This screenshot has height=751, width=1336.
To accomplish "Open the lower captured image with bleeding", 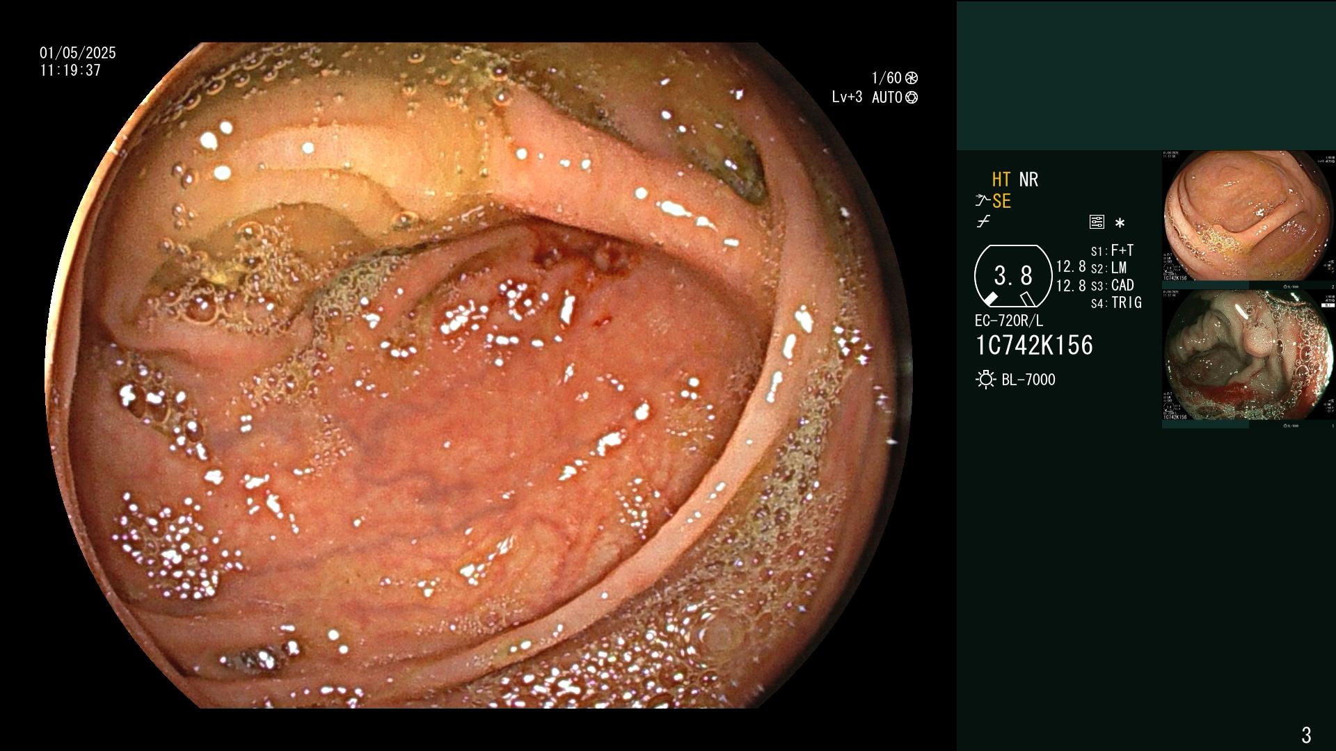I will 1249,355.
